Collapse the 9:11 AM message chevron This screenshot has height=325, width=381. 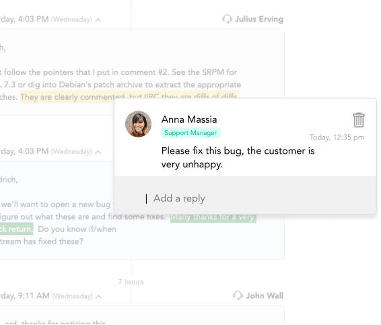coord(98,297)
